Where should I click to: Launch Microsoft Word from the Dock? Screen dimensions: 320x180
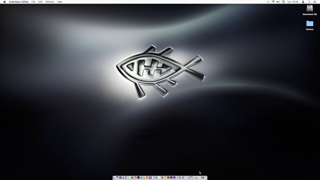click(x=180, y=177)
